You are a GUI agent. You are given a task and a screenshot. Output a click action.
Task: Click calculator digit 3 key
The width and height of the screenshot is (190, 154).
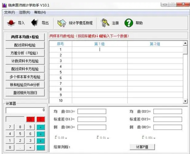(x=30, y=141)
